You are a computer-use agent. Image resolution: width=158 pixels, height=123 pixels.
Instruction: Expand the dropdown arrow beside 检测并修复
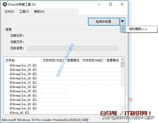coord(122,22)
